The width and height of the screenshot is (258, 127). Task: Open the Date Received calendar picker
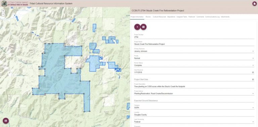point(253,72)
